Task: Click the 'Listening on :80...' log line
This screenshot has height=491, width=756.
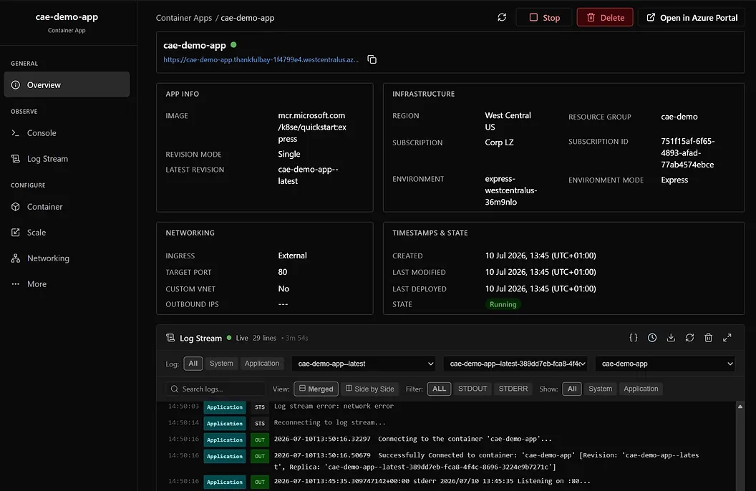Action: pyautogui.click(x=432, y=481)
